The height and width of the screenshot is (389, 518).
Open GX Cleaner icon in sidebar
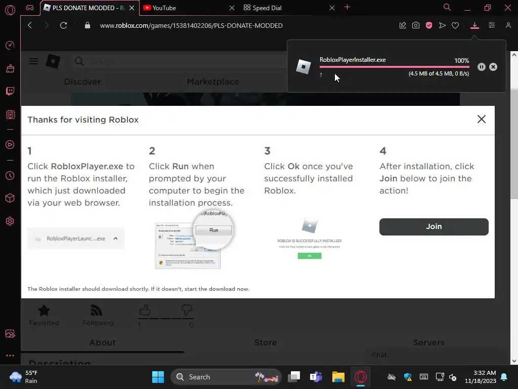(10, 68)
